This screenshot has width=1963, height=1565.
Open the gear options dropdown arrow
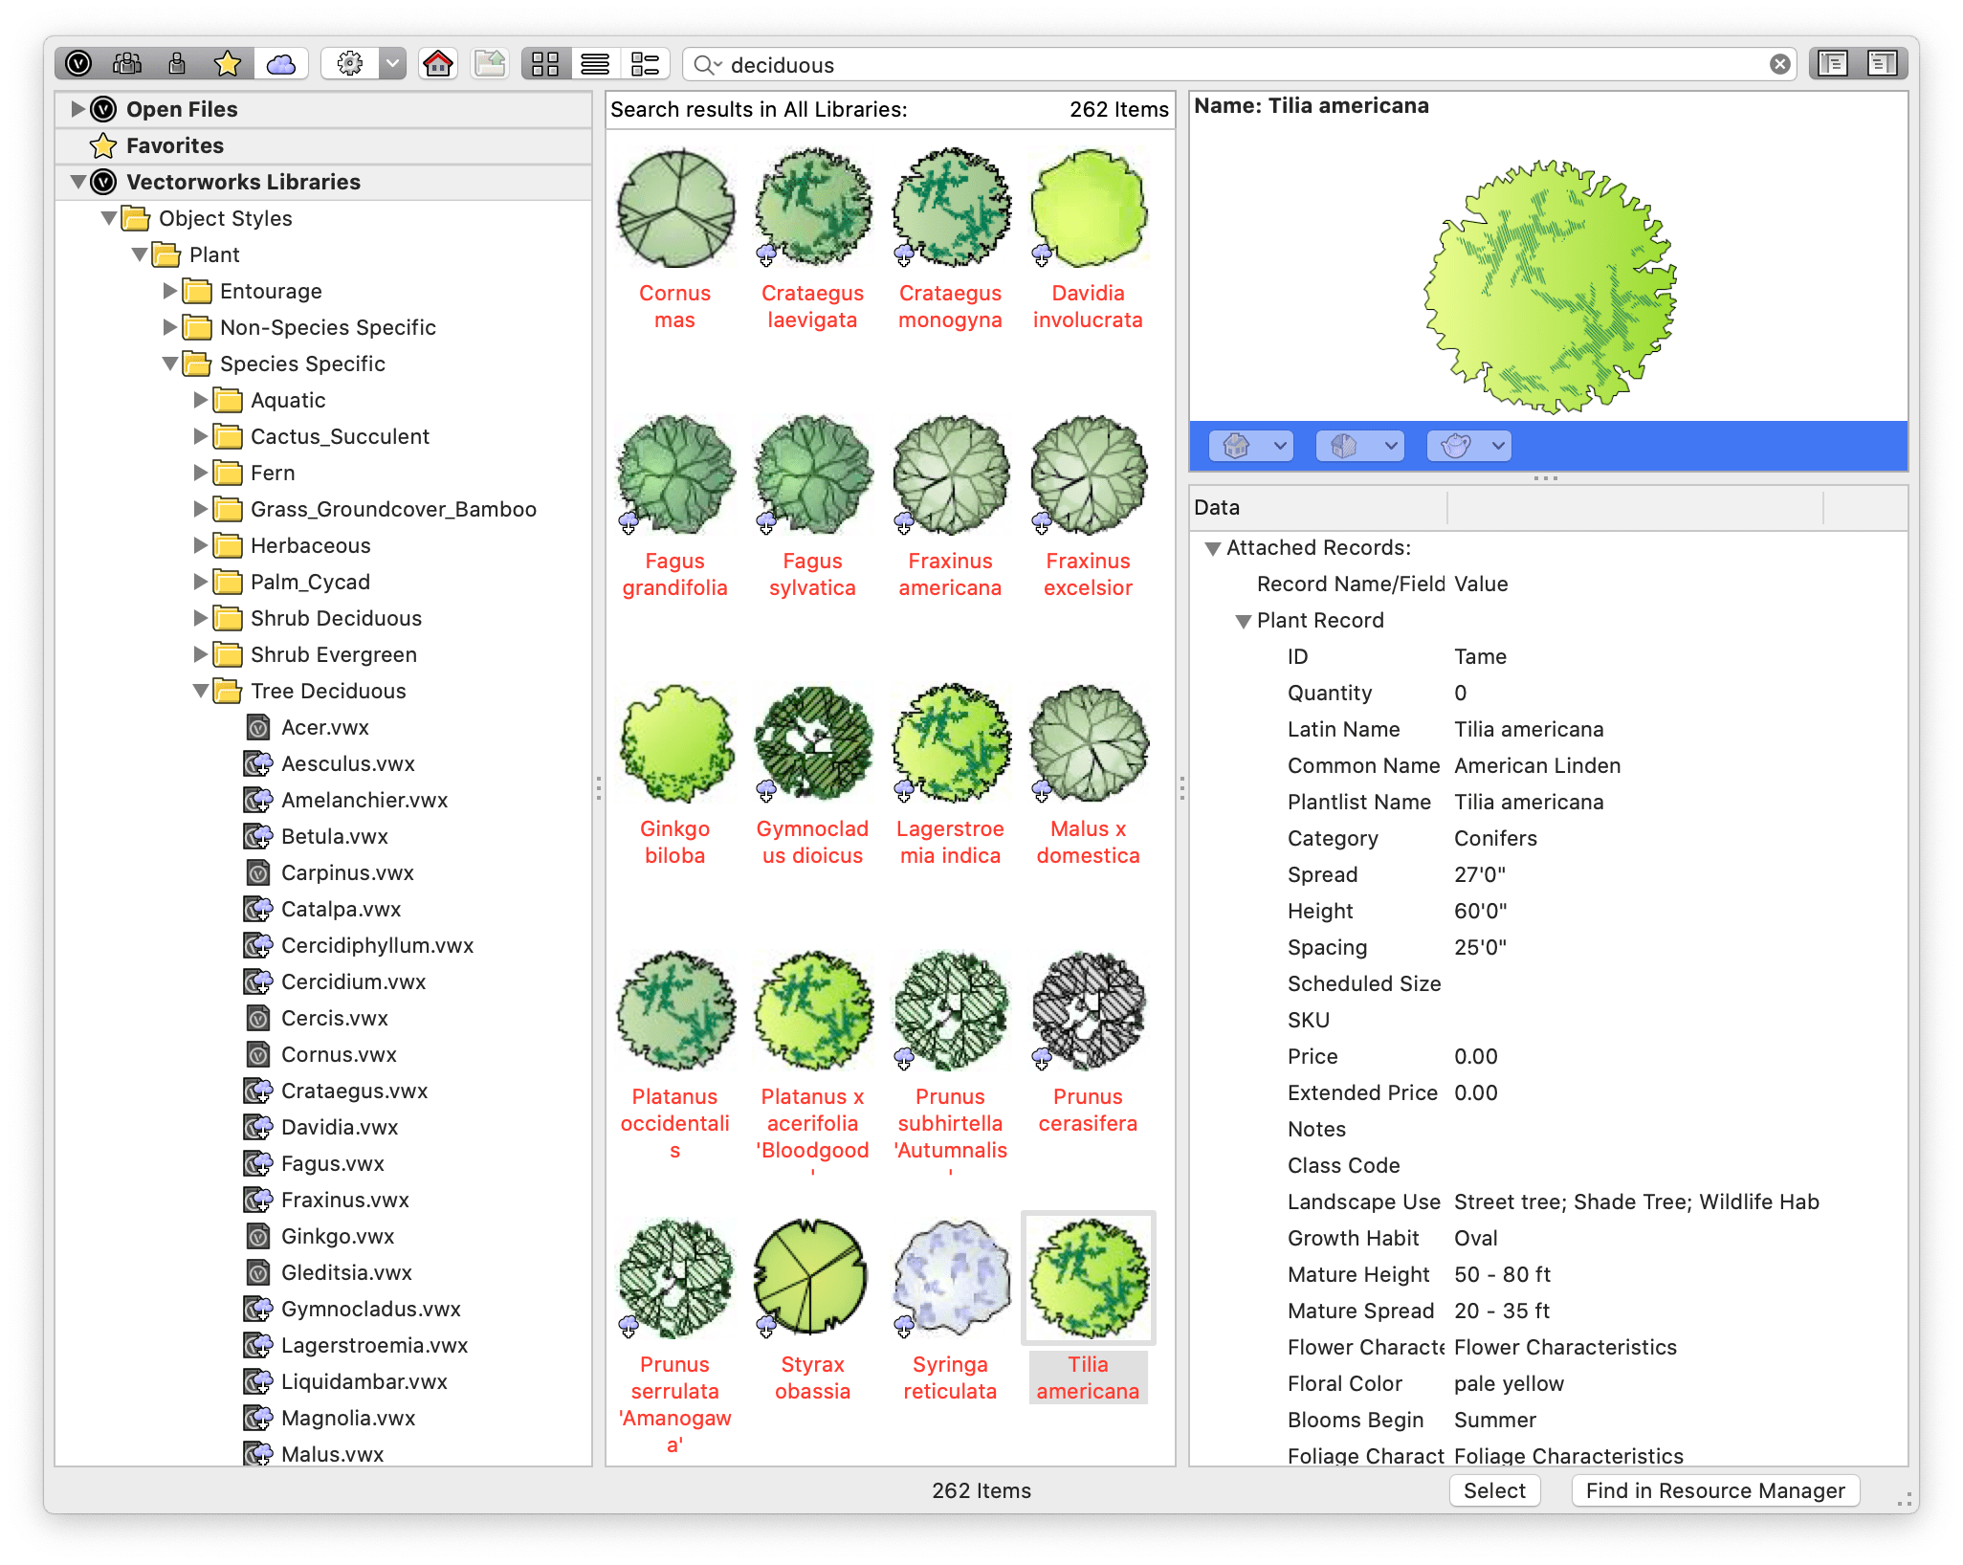point(392,64)
